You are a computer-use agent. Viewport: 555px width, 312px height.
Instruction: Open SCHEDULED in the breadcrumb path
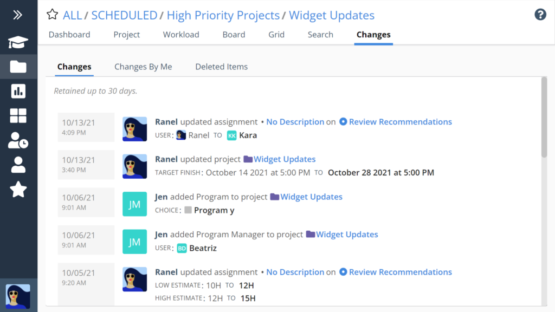(124, 15)
